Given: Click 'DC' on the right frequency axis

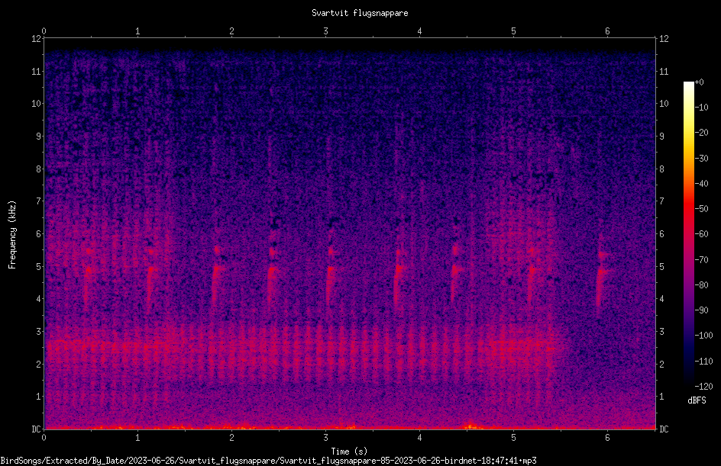Looking at the screenshot, I should [x=664, y=429].
